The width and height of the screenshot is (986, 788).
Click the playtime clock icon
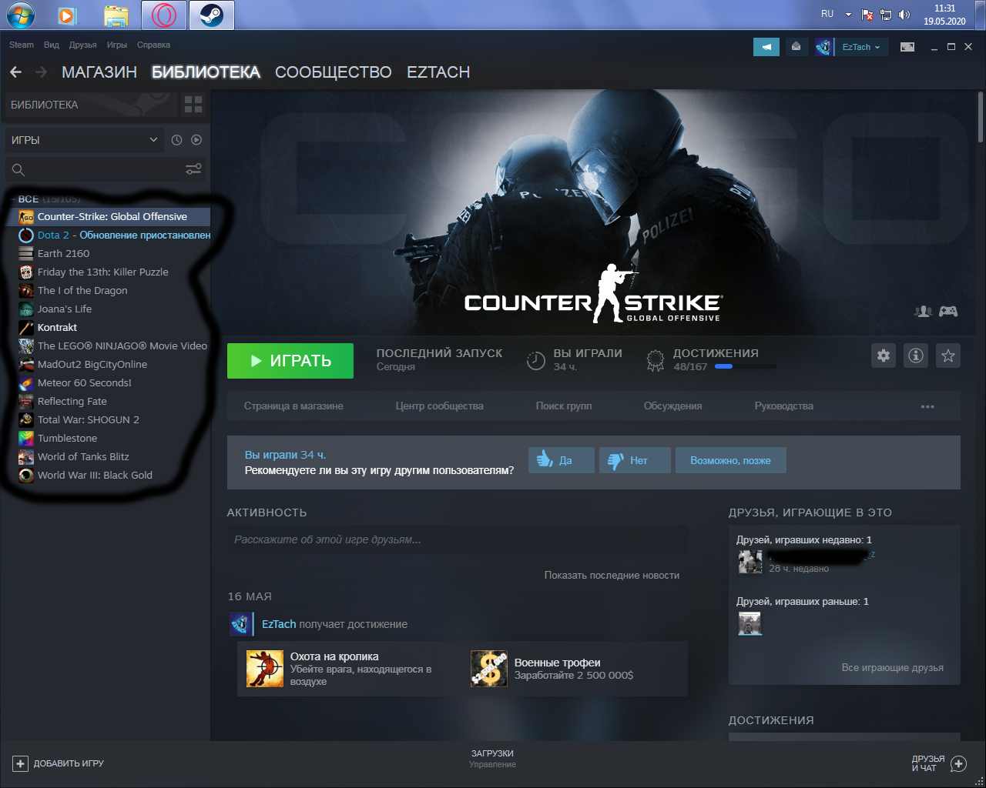[536, 360]
